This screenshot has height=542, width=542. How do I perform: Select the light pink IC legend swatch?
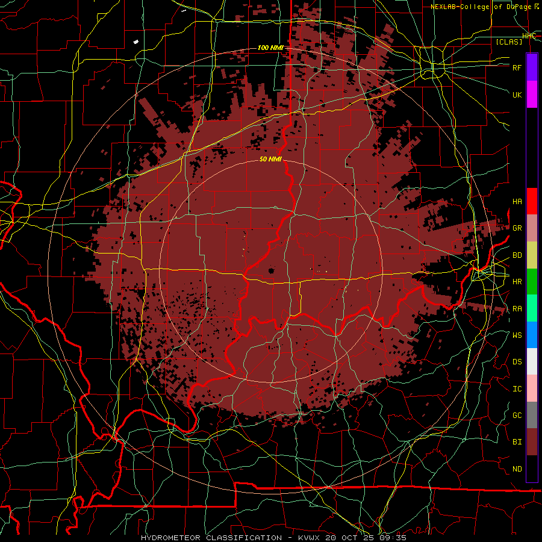coord(532,388)
